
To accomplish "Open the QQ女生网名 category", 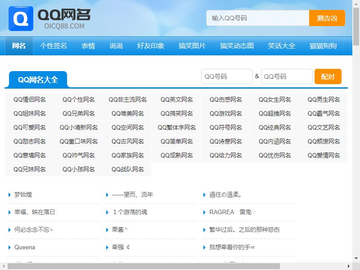I will click(x=274, y=99).
